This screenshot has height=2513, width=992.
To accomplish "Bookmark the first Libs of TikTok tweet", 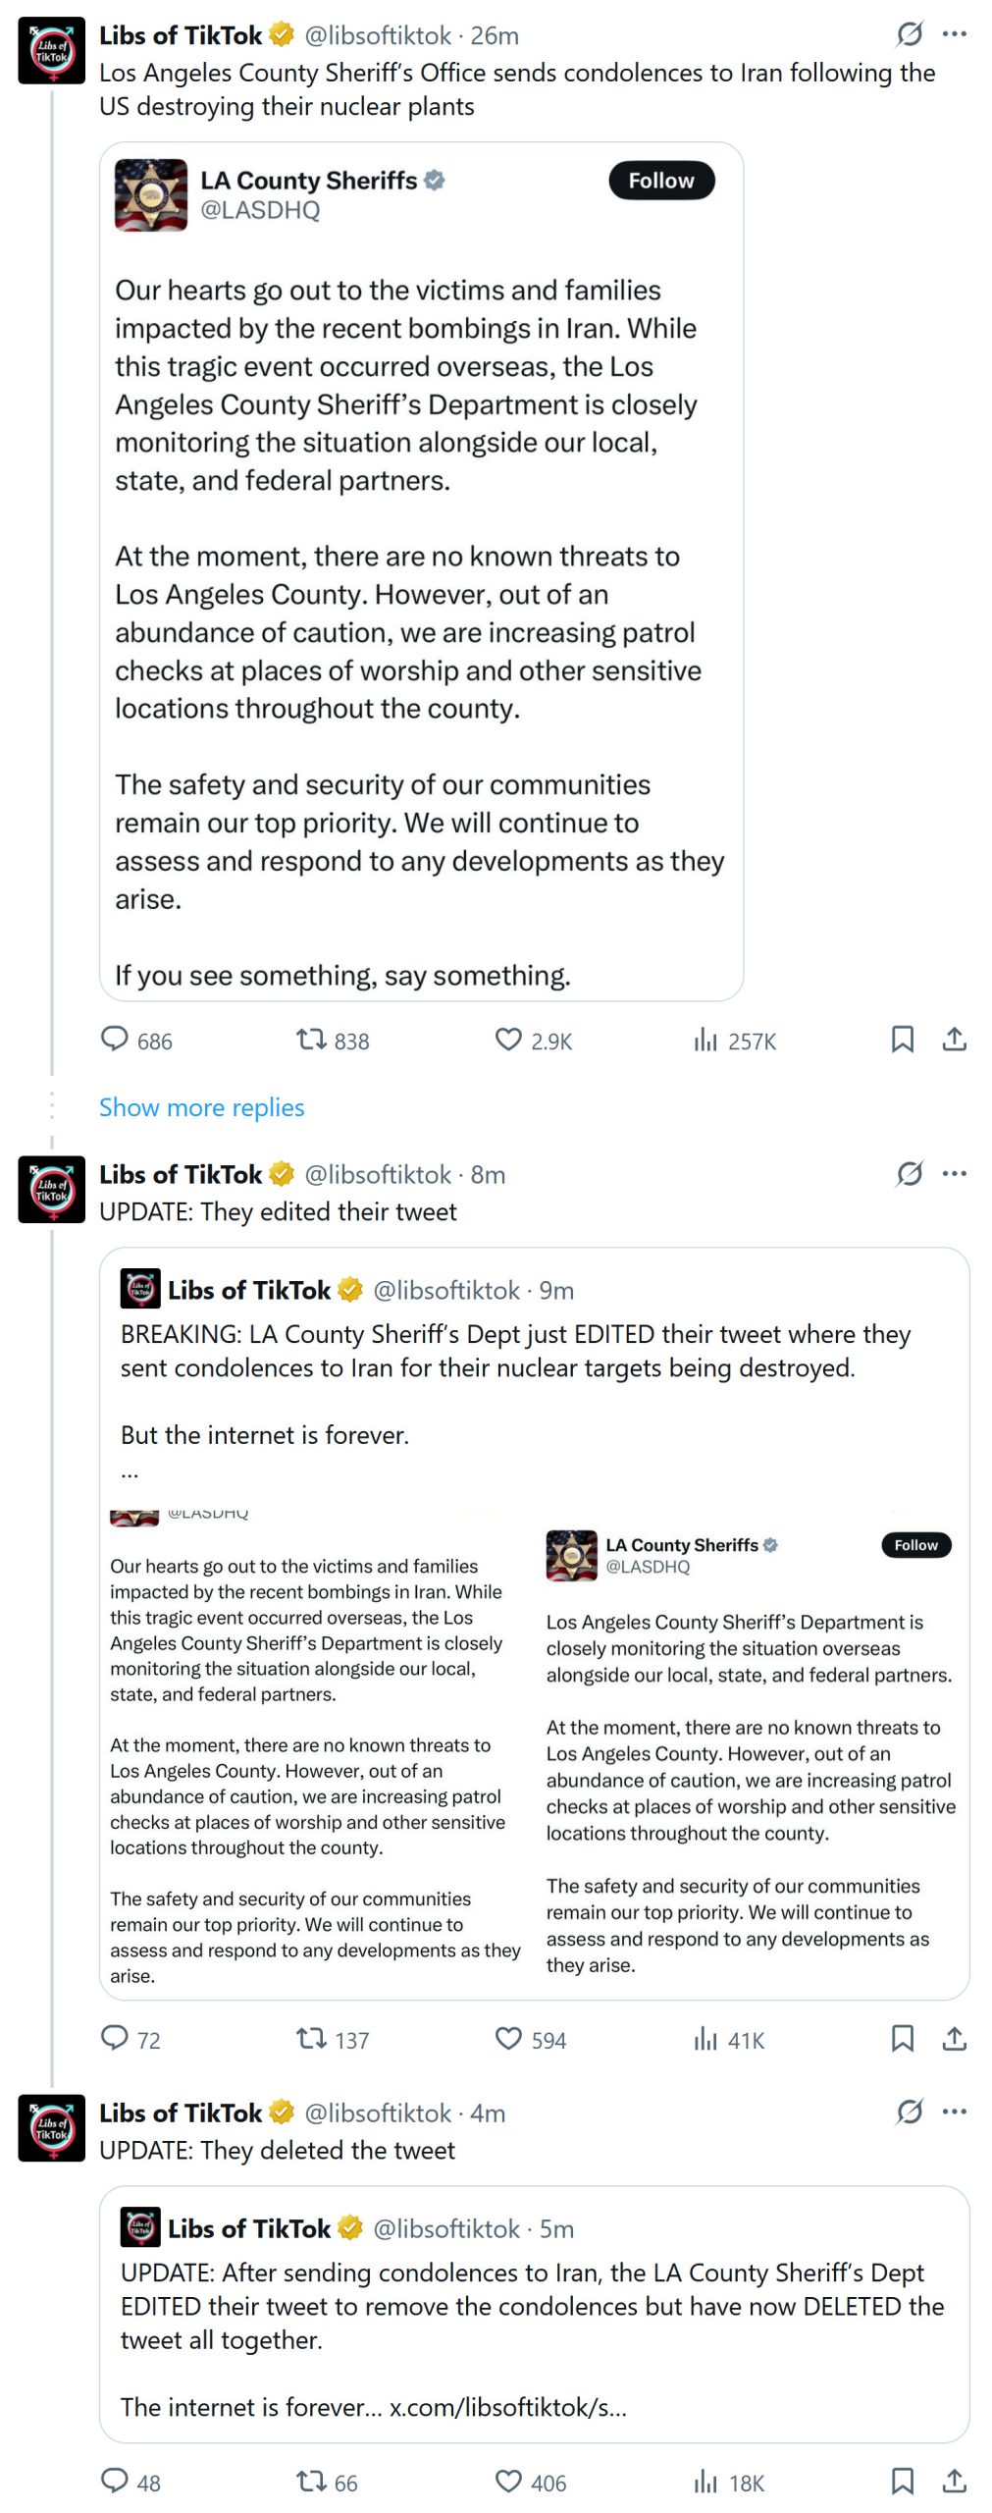I will pos(902,1039).
